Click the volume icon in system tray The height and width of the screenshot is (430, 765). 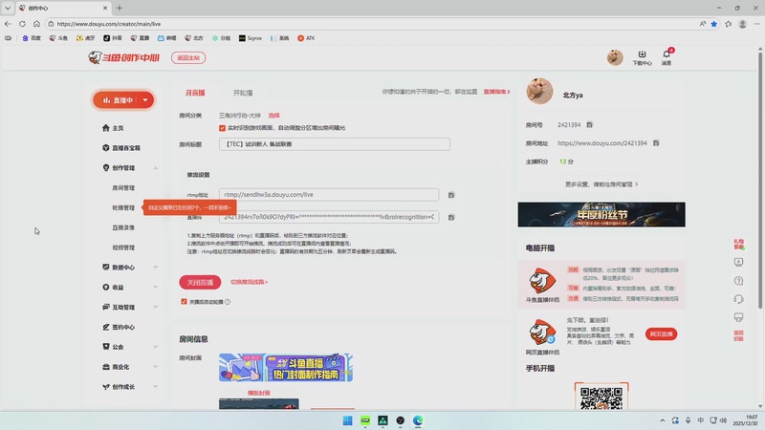pos(723,420)
